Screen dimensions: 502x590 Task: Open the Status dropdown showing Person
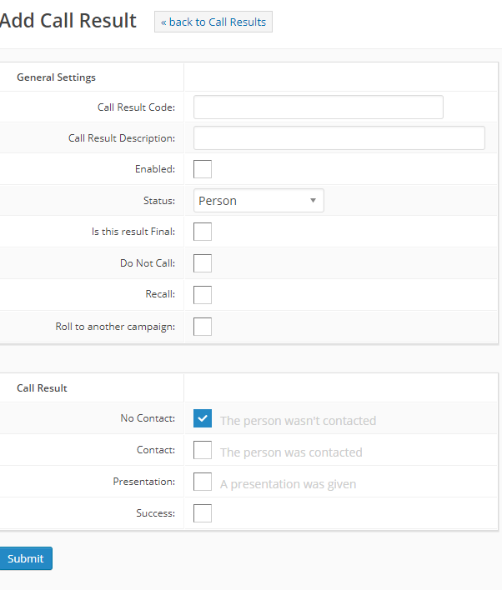259,201
